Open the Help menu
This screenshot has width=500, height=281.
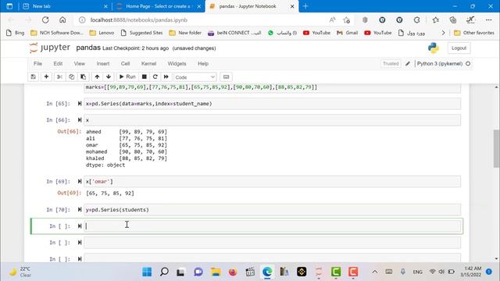[x=203, y=64]
